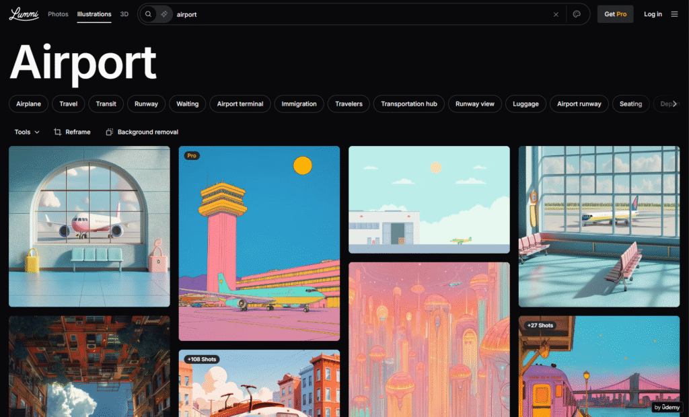Click the Background removal icon
This screenshot has width=689, height=417.
(x=110, y=132)
